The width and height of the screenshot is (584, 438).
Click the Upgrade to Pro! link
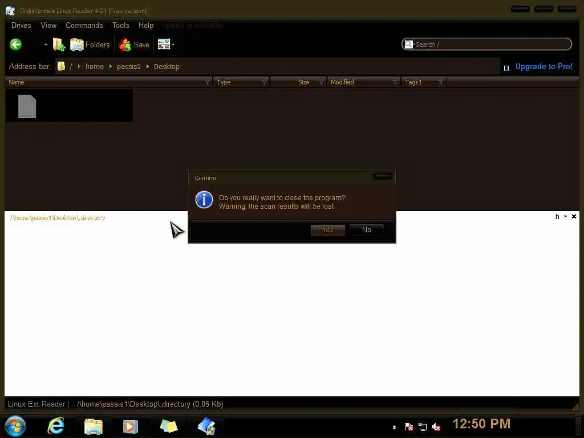(544, 66)
